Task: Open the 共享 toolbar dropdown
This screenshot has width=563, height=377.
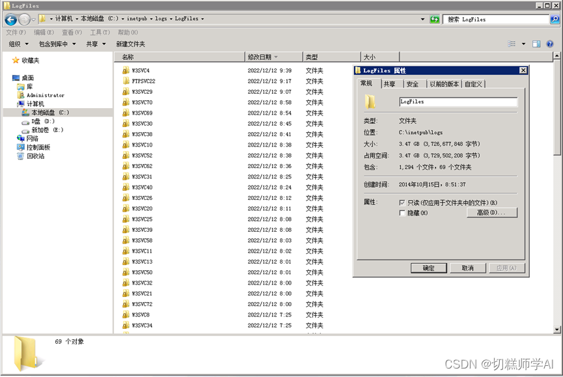Action: (96, 44)
